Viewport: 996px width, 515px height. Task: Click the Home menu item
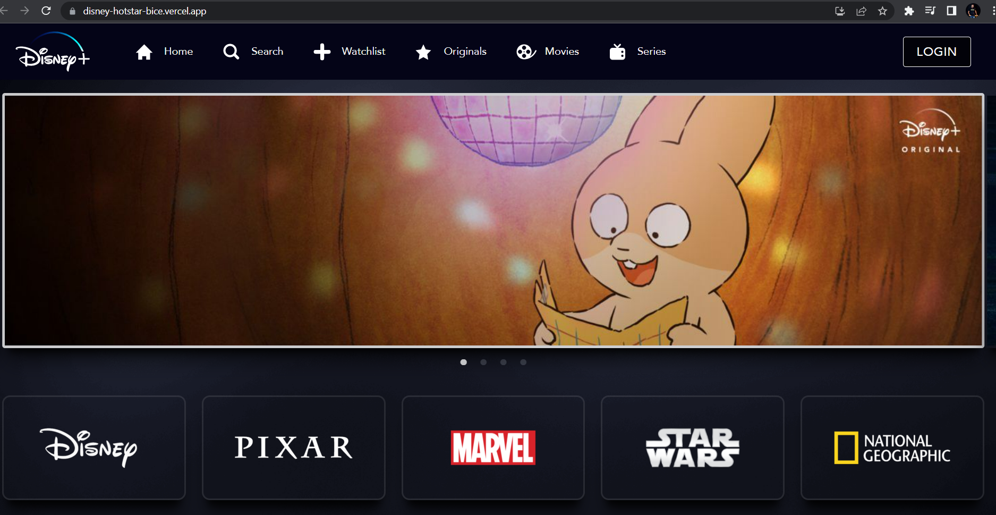pos(178,51)
